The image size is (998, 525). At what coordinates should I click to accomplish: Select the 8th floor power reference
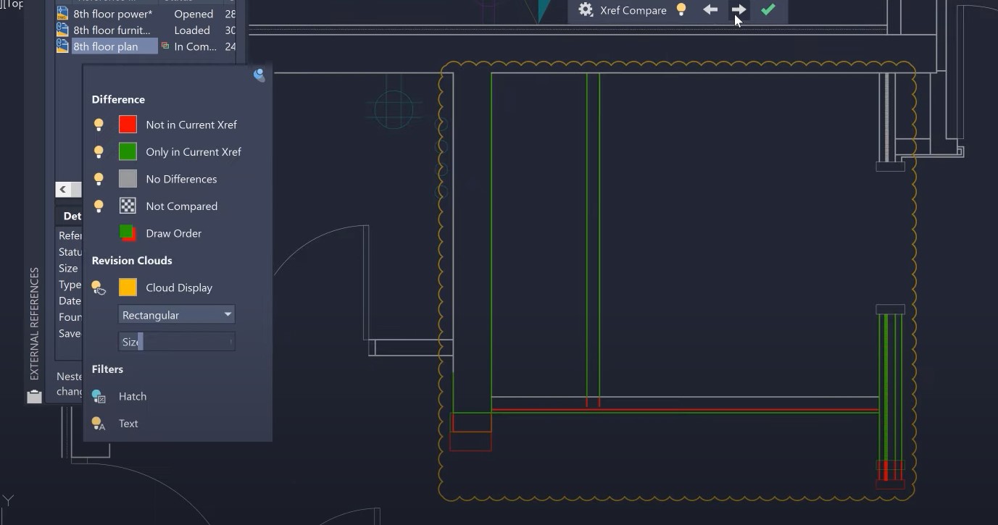click(112, 13)
